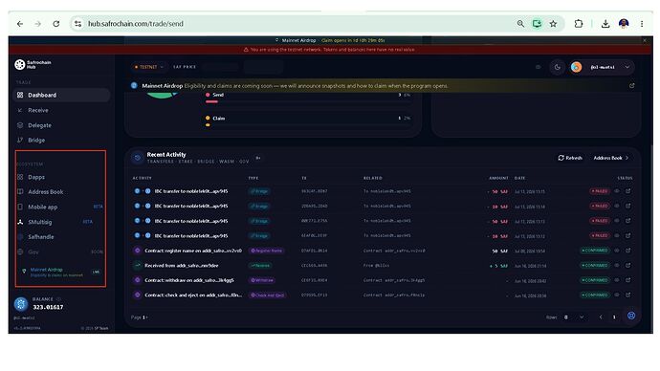Open the Bridge sidebar item
The width and height of the screenshot is (660, 371).
pyautogui.click(x=36, y=140)
